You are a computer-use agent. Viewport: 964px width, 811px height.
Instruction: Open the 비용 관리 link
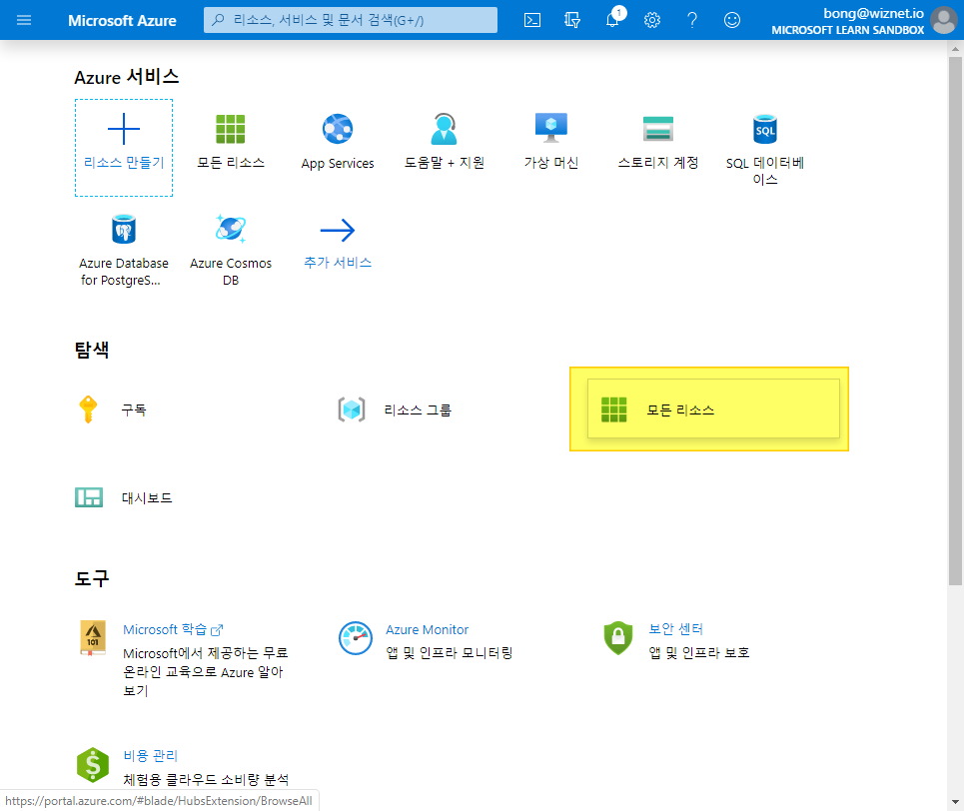coord(150,756)
